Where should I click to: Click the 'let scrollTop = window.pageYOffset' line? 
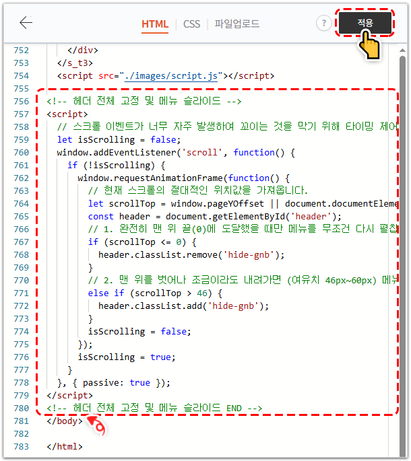(x=243, y=204)
